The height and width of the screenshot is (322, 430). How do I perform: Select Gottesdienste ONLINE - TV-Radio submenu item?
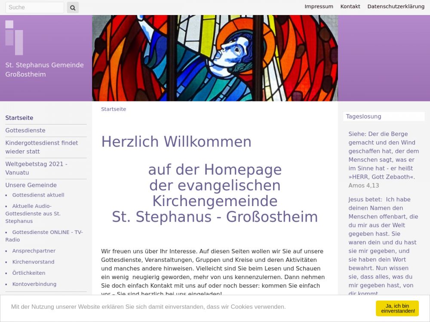[x=44, y=236]
